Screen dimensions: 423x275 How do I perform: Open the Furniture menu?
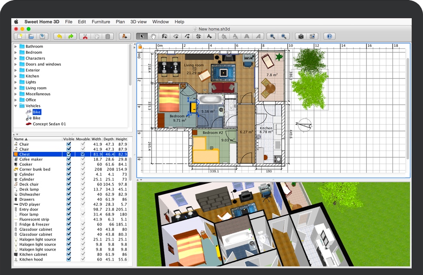(x=101, y=22)
